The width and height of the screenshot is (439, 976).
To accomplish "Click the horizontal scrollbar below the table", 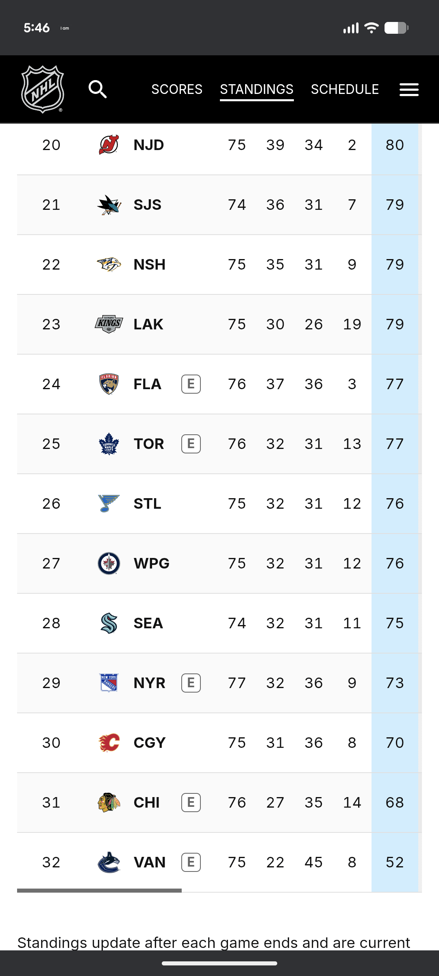I will (99, 891).
